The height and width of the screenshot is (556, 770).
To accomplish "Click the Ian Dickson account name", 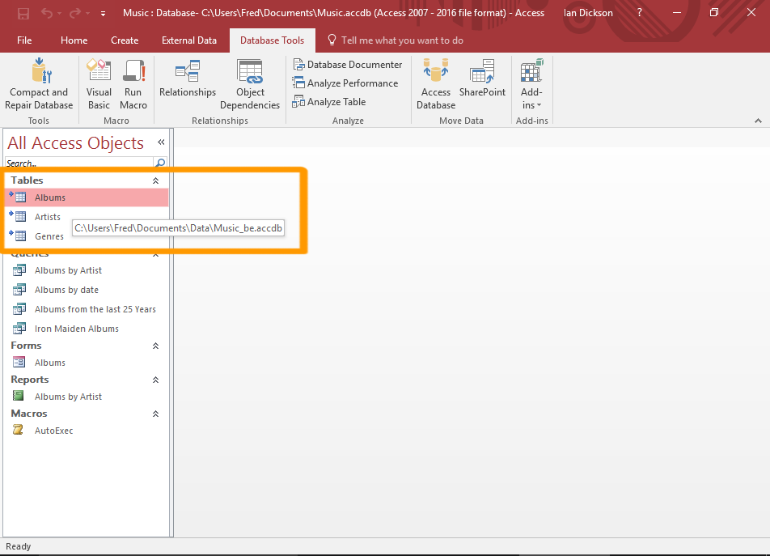I will tap(588, 13).
